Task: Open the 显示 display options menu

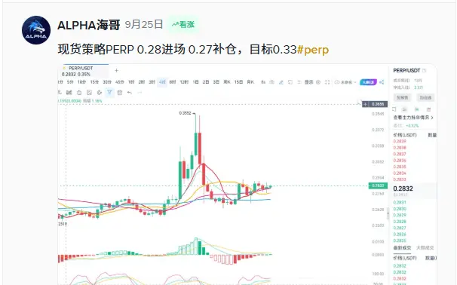Action: [308, 82]
